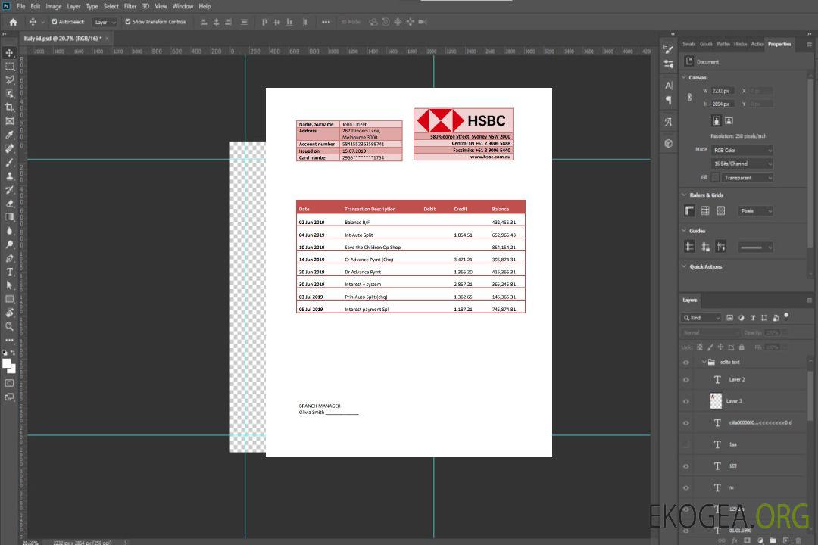Click the canvas Fill color swatch

[715, 178]
